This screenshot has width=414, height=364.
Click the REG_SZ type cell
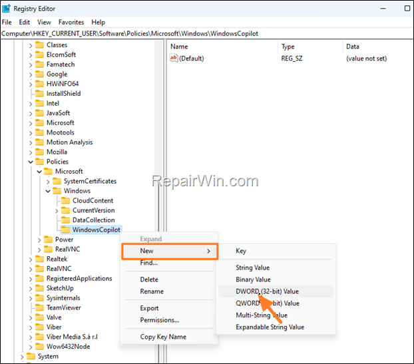click(x=292, y=59)
